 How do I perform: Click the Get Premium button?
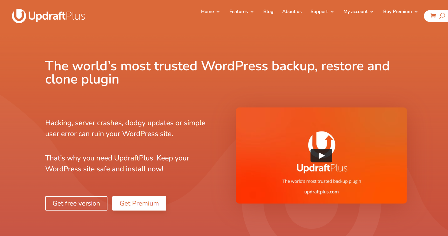[139, 203]
